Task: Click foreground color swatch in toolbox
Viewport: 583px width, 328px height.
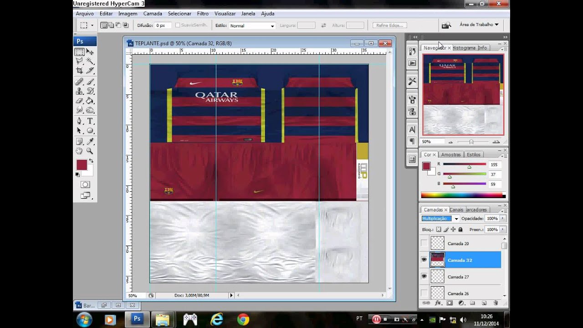Action: click(x=82, y=165)
